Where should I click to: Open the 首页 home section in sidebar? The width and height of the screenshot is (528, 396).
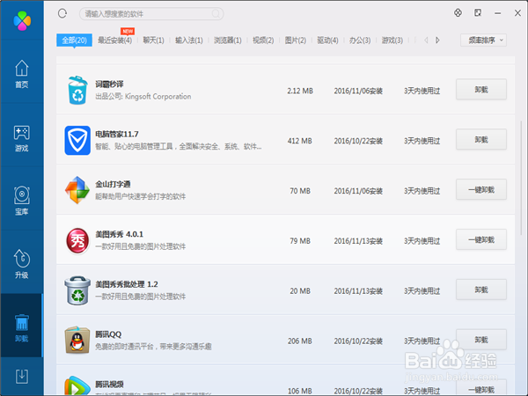tap(21, 74)
